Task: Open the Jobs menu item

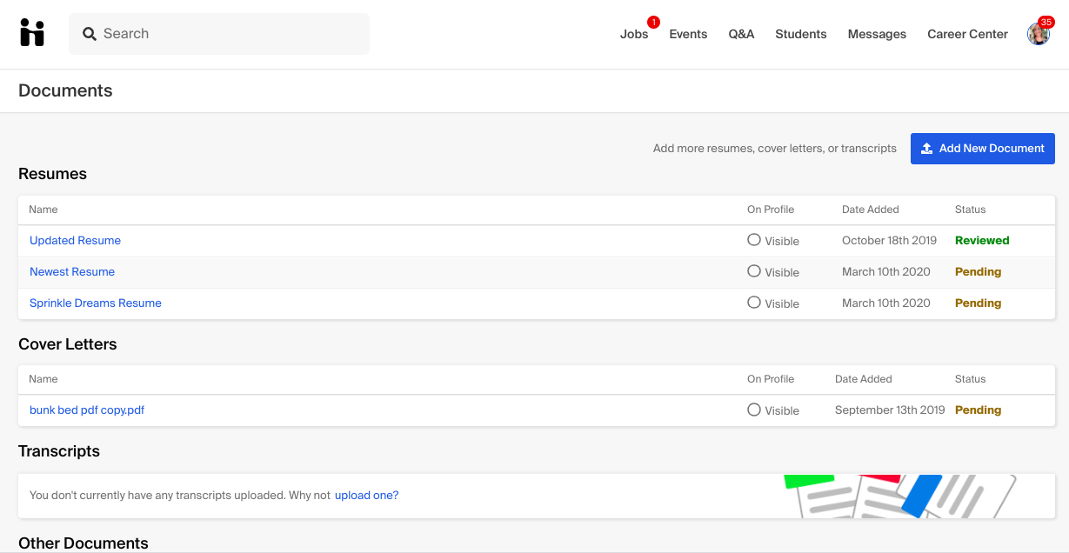Action: (633, 34)
